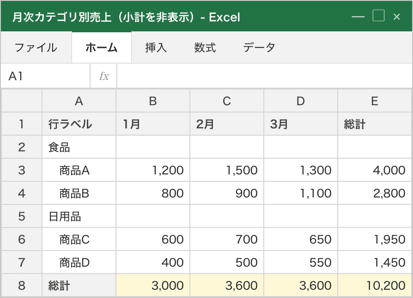The width and height of the screenshot is (413, 298).
Task: Click the cell with value 800
Action: (x=153, y=193)
